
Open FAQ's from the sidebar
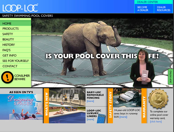coord(16,50)
